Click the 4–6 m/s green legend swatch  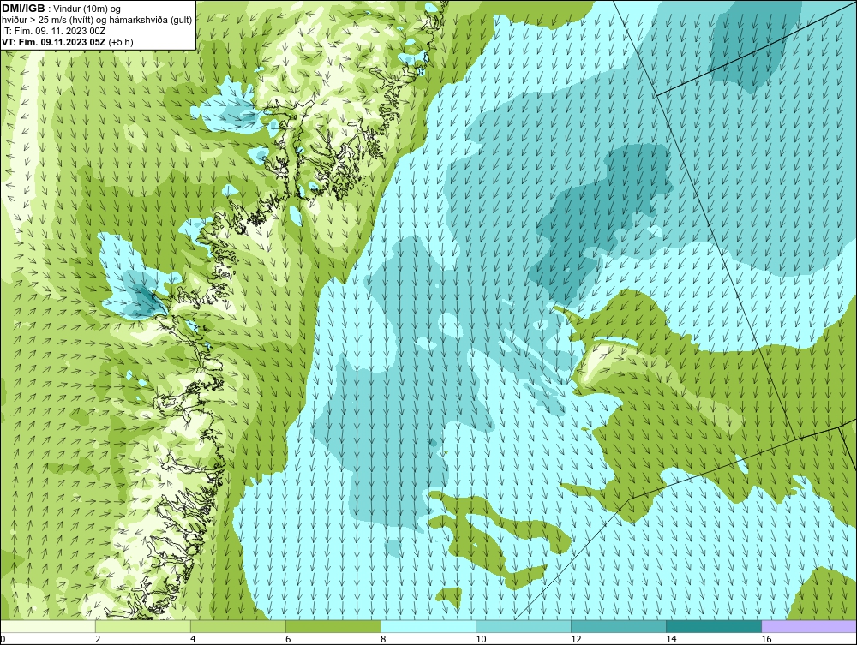(238, 626)
